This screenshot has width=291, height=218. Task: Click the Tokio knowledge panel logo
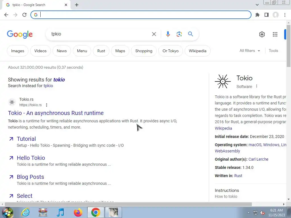click(223, 81)
